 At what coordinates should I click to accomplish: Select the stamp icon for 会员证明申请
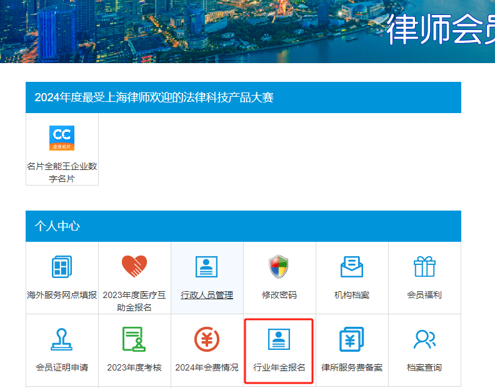[x=62, y=339]
